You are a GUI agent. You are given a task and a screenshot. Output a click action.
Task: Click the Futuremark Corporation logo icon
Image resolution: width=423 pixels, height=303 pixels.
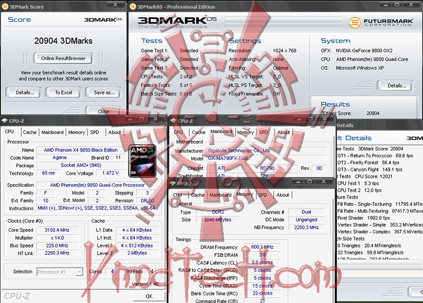click(355, 22)
